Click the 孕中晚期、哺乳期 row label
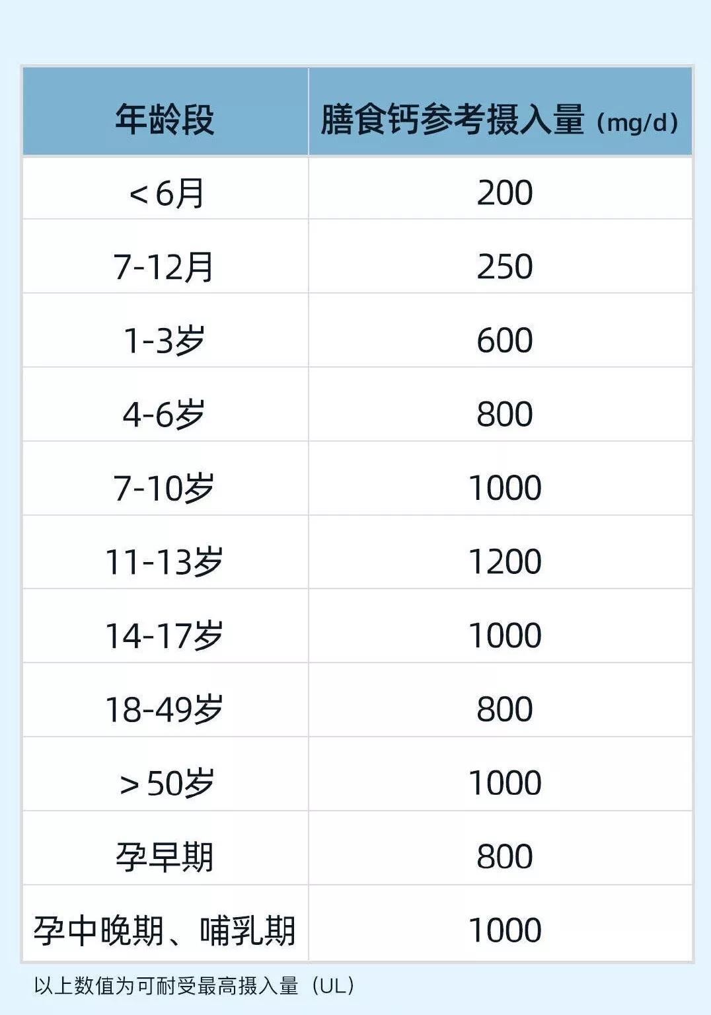The width and height of the screenshot is (711, 1015). 165,930
